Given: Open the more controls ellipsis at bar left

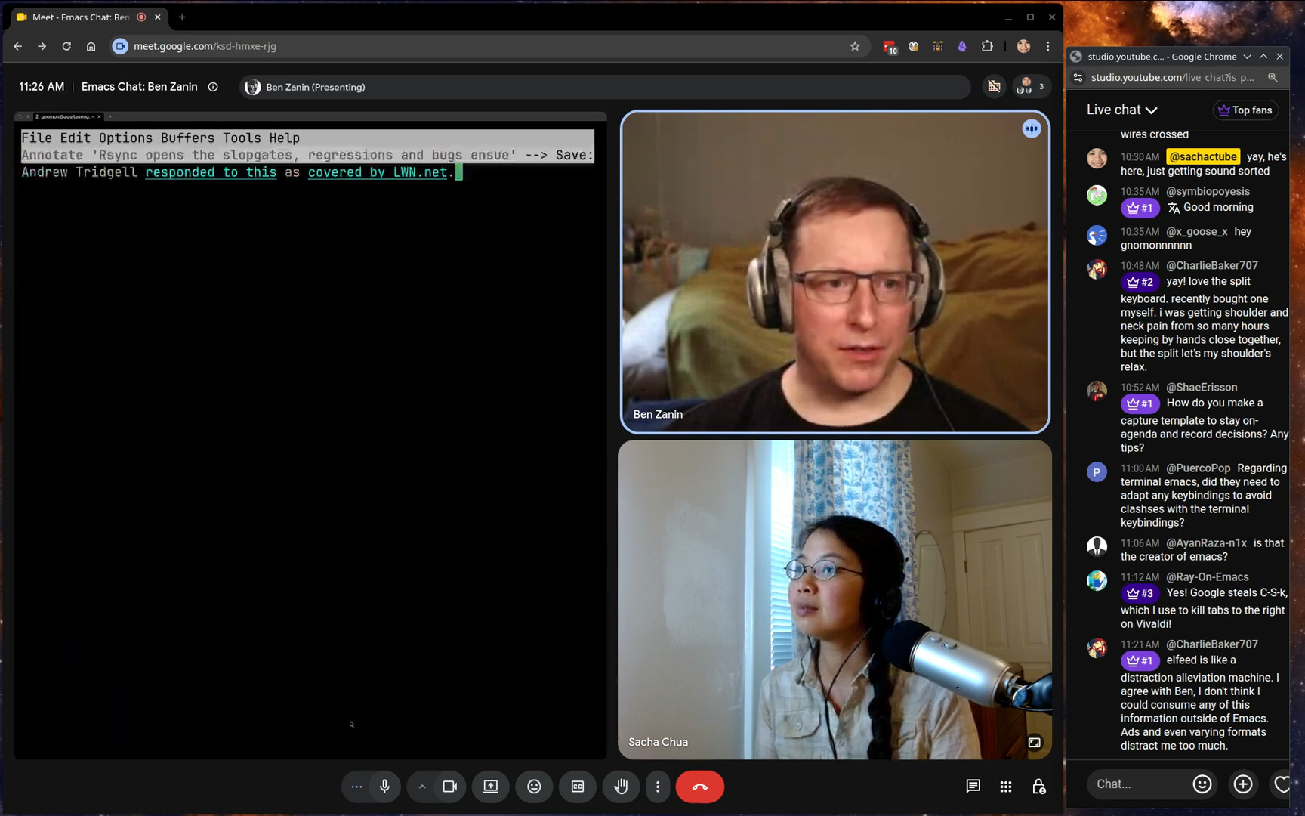Looking at the screenshot, I should click(356, 787).
